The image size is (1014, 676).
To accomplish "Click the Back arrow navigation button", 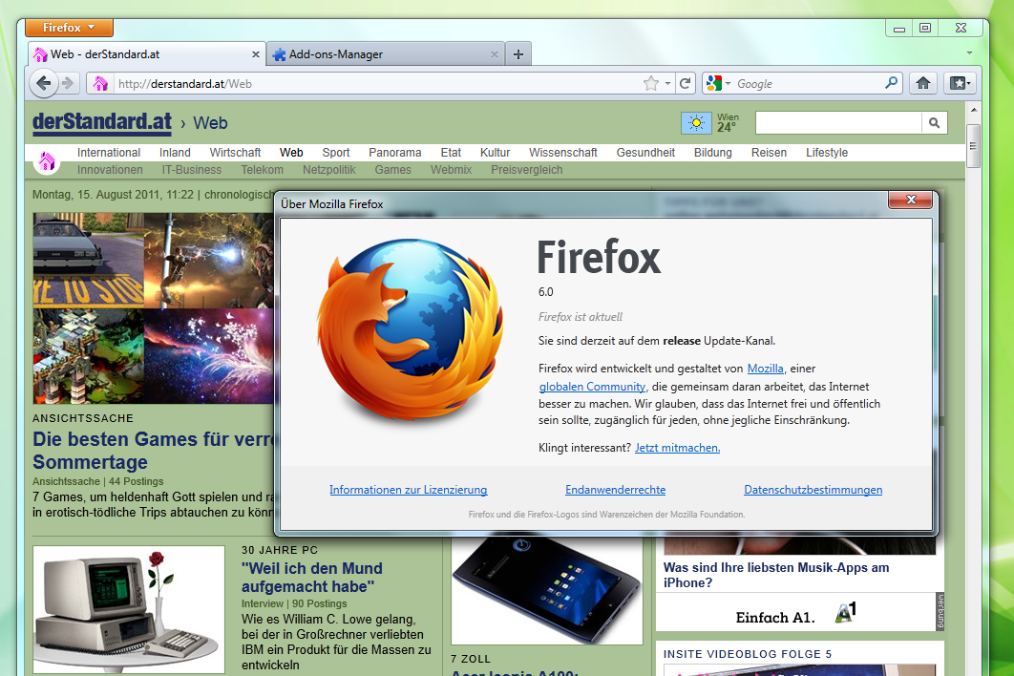I will pyautogui.click(x=44, y=83).
